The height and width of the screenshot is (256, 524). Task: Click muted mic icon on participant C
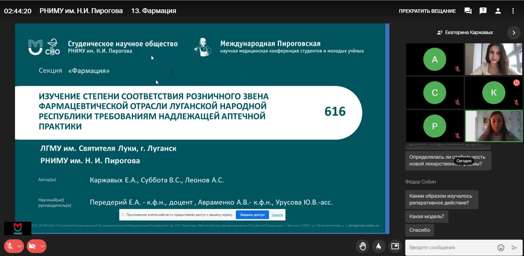(x=458, y=103)
